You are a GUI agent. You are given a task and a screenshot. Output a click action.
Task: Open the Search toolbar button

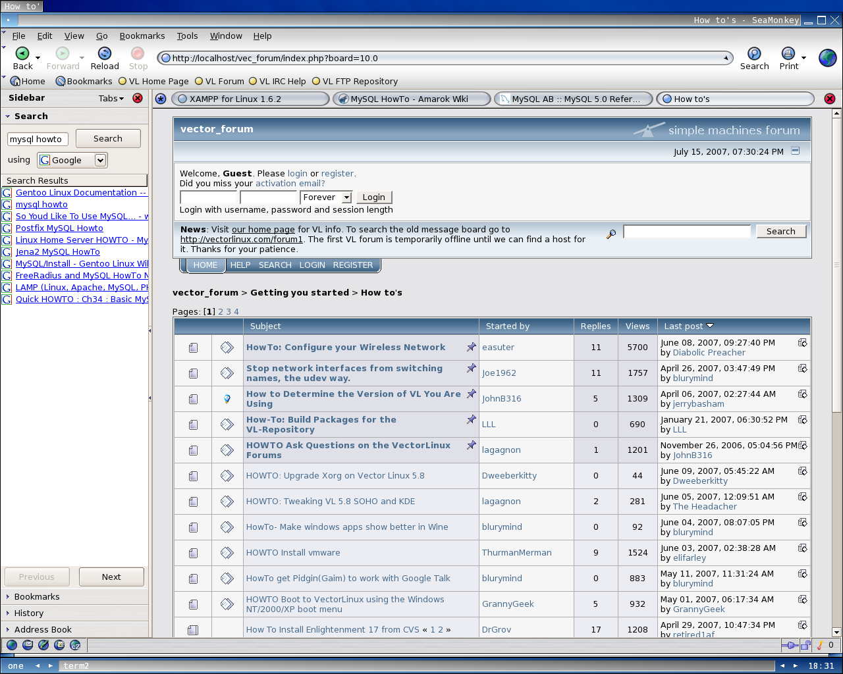click(x=754, y=58)
